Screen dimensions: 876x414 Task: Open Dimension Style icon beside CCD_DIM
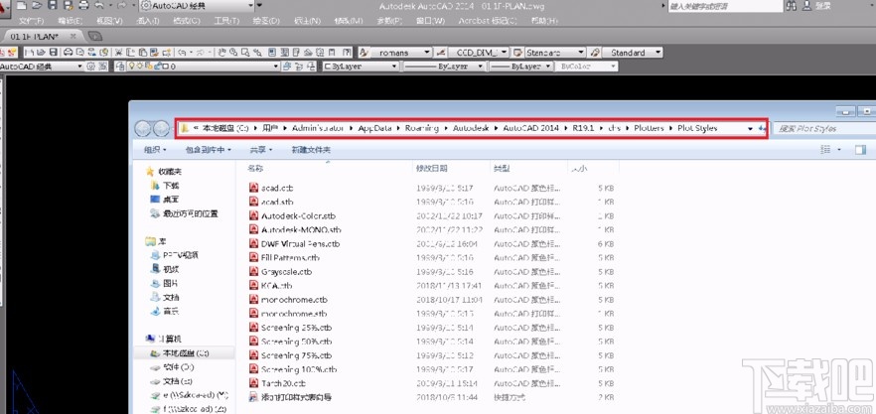click(x=441, y=53)
